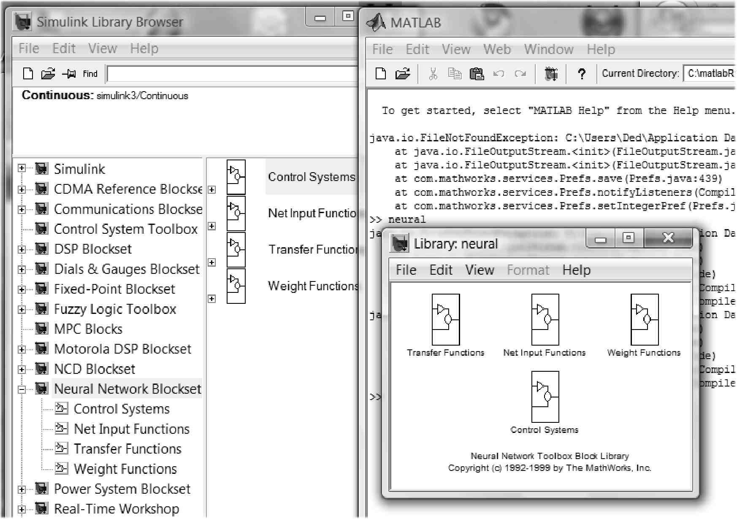Image resolution: width=737 pixels, height=519 pixels.
Task: Open Web menu in MATLAB window
Action: [x=497, y=49]
